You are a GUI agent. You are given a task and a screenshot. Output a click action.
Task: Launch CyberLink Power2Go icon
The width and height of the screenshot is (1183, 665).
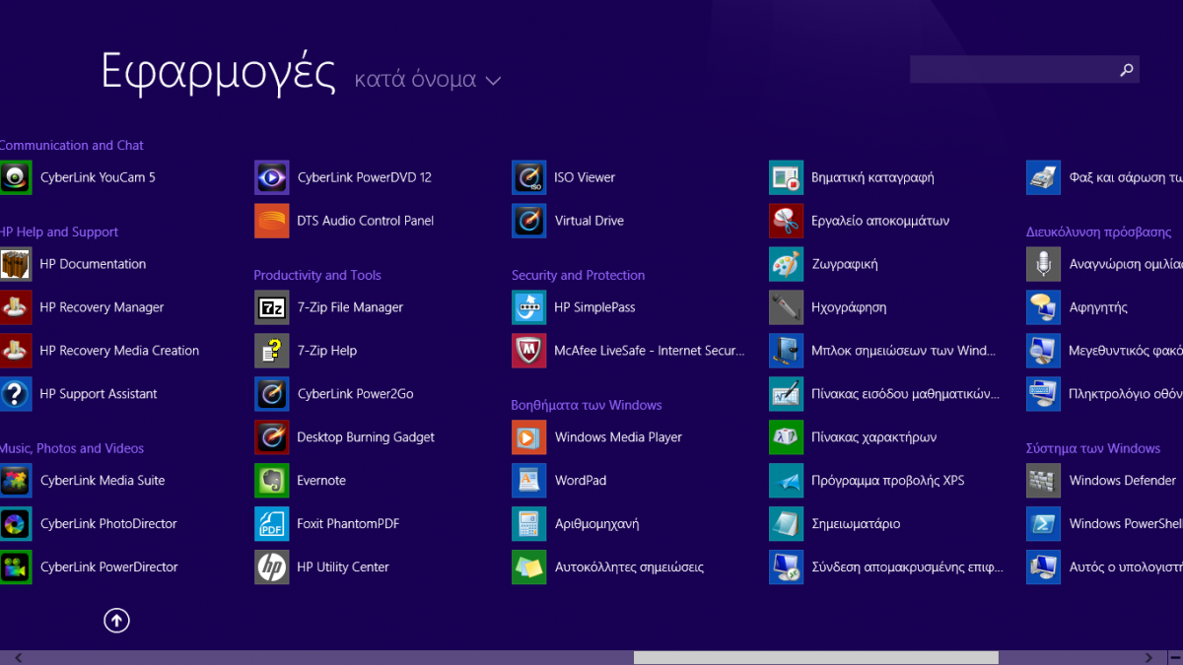(x=271, y=394)
